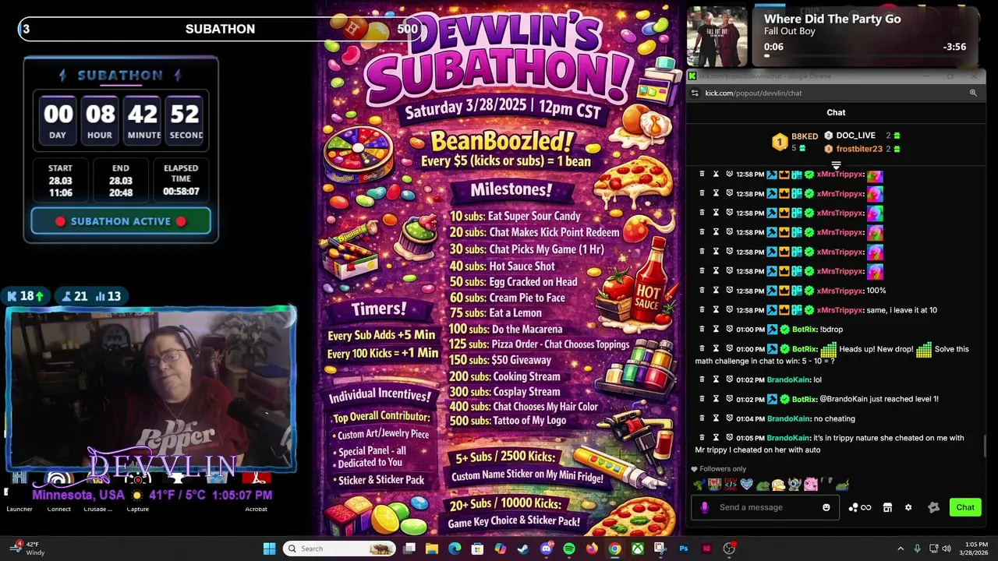This screenshot has width=998, height=561.
Task: Ban BotRix from the "!bdrop" message row
Action: tap(729, 330)
